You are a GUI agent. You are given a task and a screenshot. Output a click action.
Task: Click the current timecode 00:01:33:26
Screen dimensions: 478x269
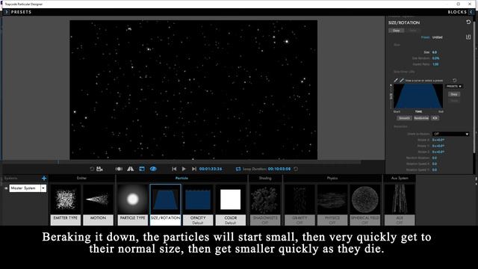coord(211,169)
